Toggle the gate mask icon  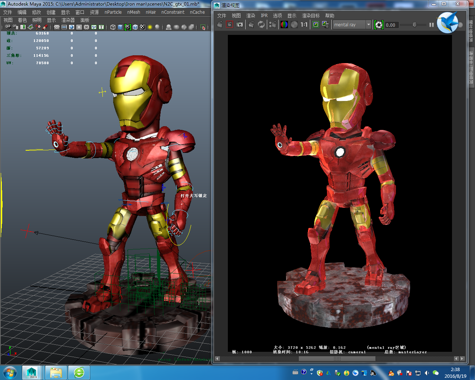click(x=79, y=27)
